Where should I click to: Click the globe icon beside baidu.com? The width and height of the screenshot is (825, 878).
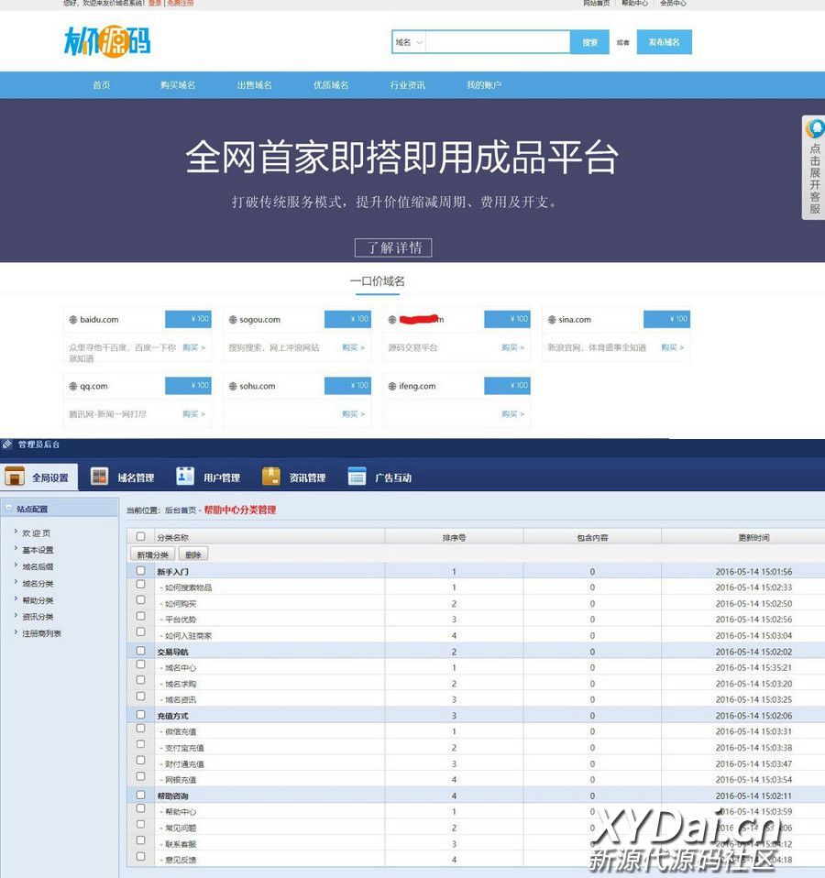point(73,320)
